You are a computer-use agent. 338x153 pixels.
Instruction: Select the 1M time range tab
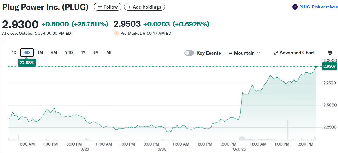(x=40, y=53)
